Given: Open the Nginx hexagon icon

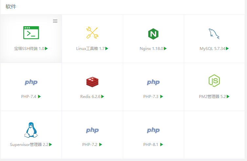Looking at the screenshot, I should pyautogui.click(x=153, y=34).
